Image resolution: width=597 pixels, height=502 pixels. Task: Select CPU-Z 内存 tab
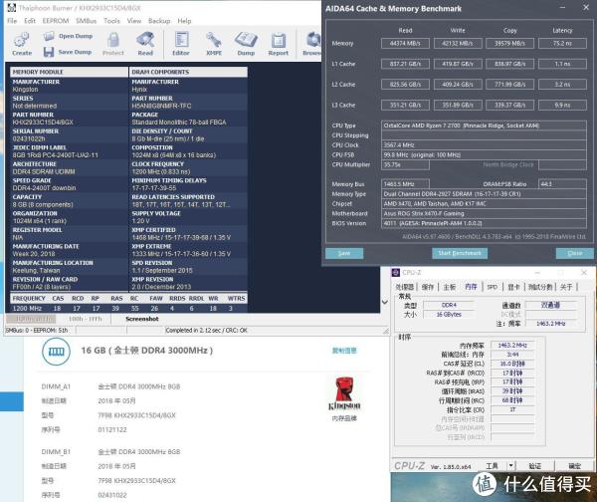point(471,287)
